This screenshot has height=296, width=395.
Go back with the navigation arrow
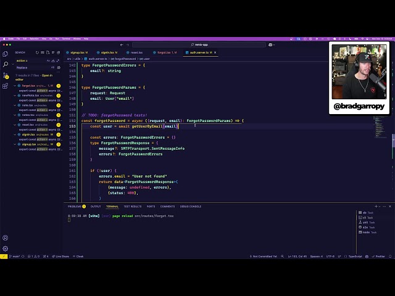click(x=122, y=45)
